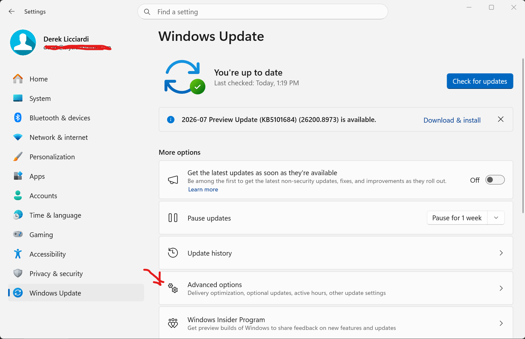Image resolution: width=525 pixels, height=339 pixels.
Task: Open Windows Insider Program chevron
Action: (x=501, y=323)
